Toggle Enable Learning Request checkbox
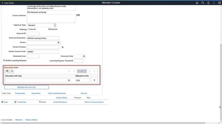The height and width of the screenshot is (124, 222). (x=4, y=61)
